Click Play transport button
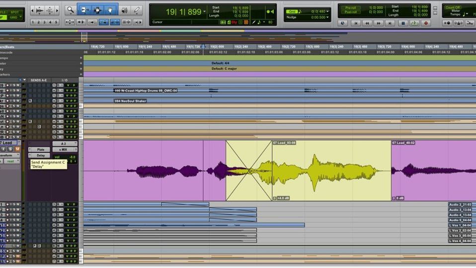The height and width of the screenshot is (268, 476). pyautogui.click(x=414, y=23)
